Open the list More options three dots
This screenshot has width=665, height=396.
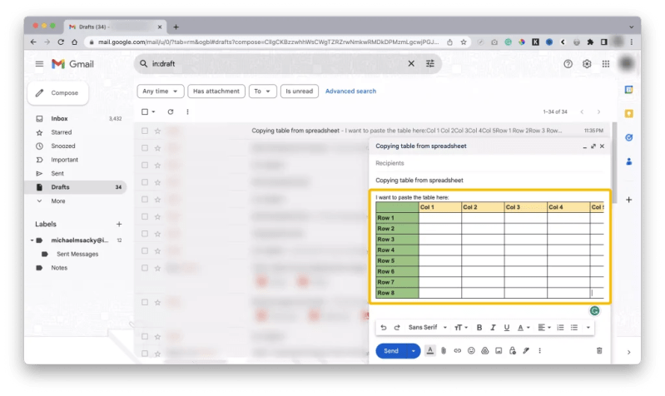click(187, 112)
